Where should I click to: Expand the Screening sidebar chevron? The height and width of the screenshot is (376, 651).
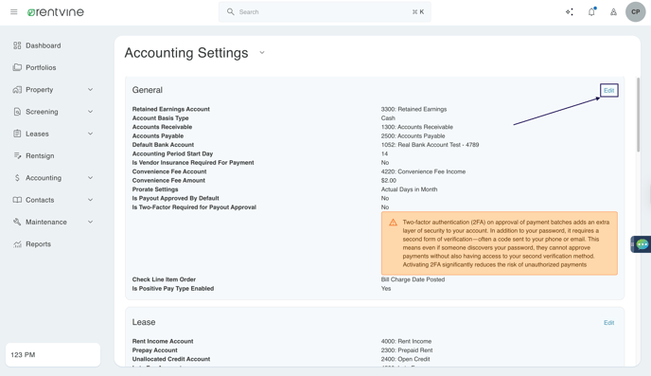click(90, 112)
